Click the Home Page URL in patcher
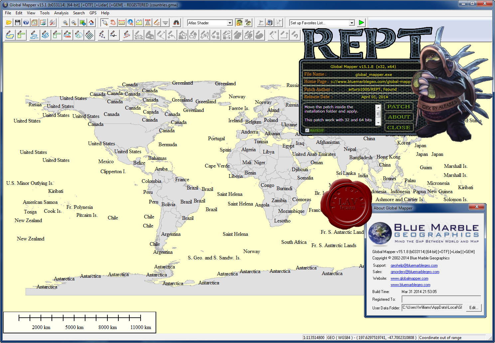 [370, 82]
